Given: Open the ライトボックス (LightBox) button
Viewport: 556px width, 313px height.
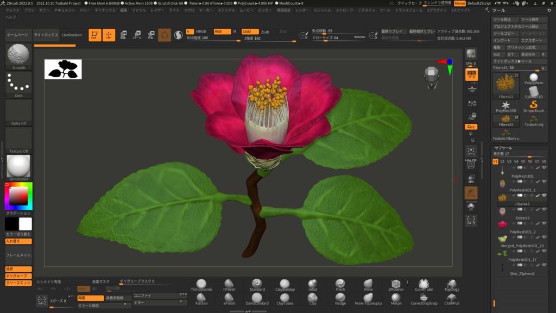Looking at the screenshot, I should pyautogui.click(x=46, y=35).
